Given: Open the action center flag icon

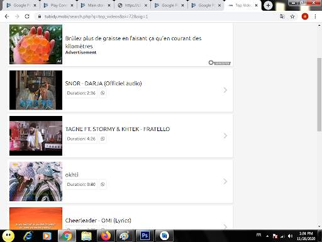Looking at the screenshot, I should (275, 236).
